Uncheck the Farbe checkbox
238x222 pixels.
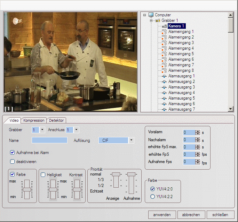coord(12,174)
